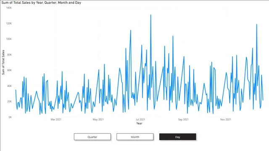The height and width of the screenshot is (151, 269).
Task: Click the 140K y-axis value
Action: click(9, 8)
